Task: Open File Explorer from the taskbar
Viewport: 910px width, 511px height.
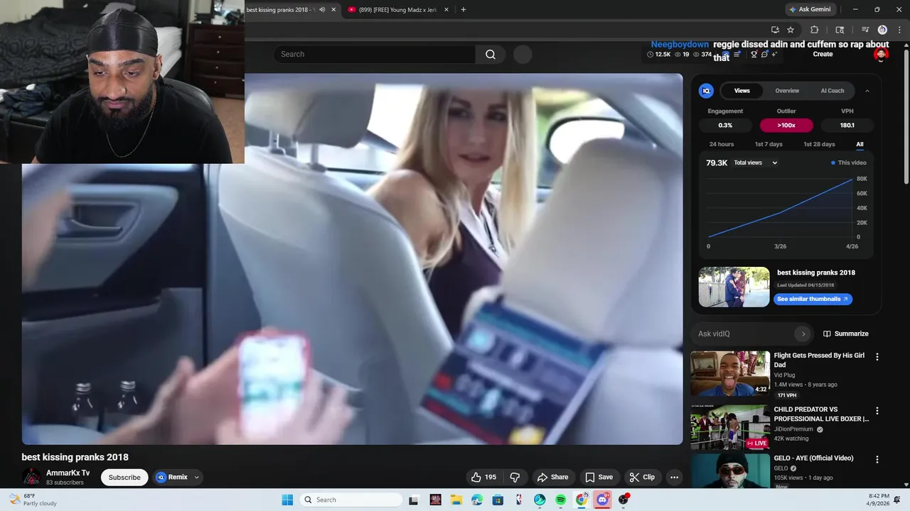Action: 456,500
